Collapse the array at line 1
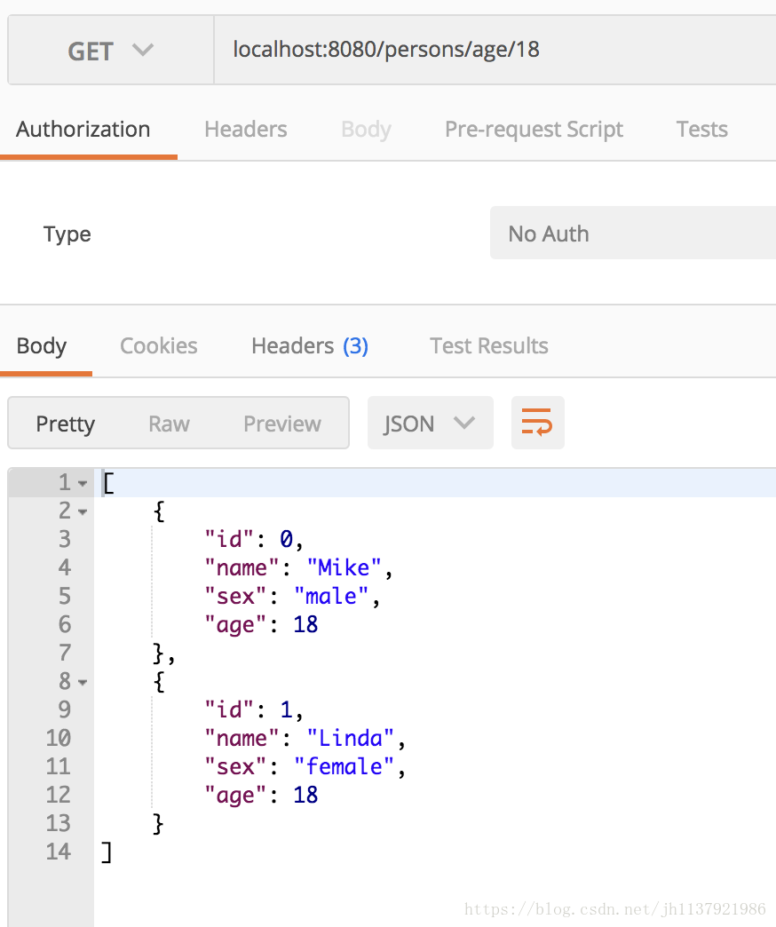 click(x=83, y=484)
